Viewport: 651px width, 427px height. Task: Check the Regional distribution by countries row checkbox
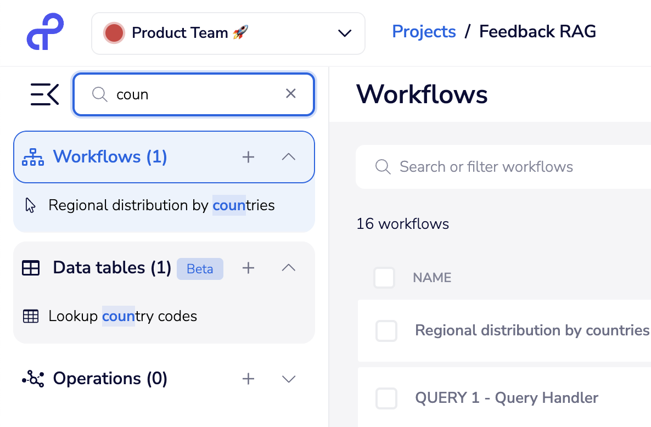[386, 331]
